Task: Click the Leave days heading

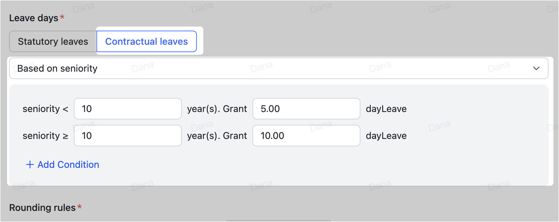Action: click(x=34, y=18)
